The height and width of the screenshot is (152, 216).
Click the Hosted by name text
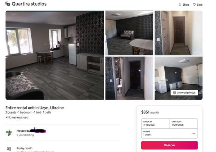pyautogui.click(x=31, y=131)
